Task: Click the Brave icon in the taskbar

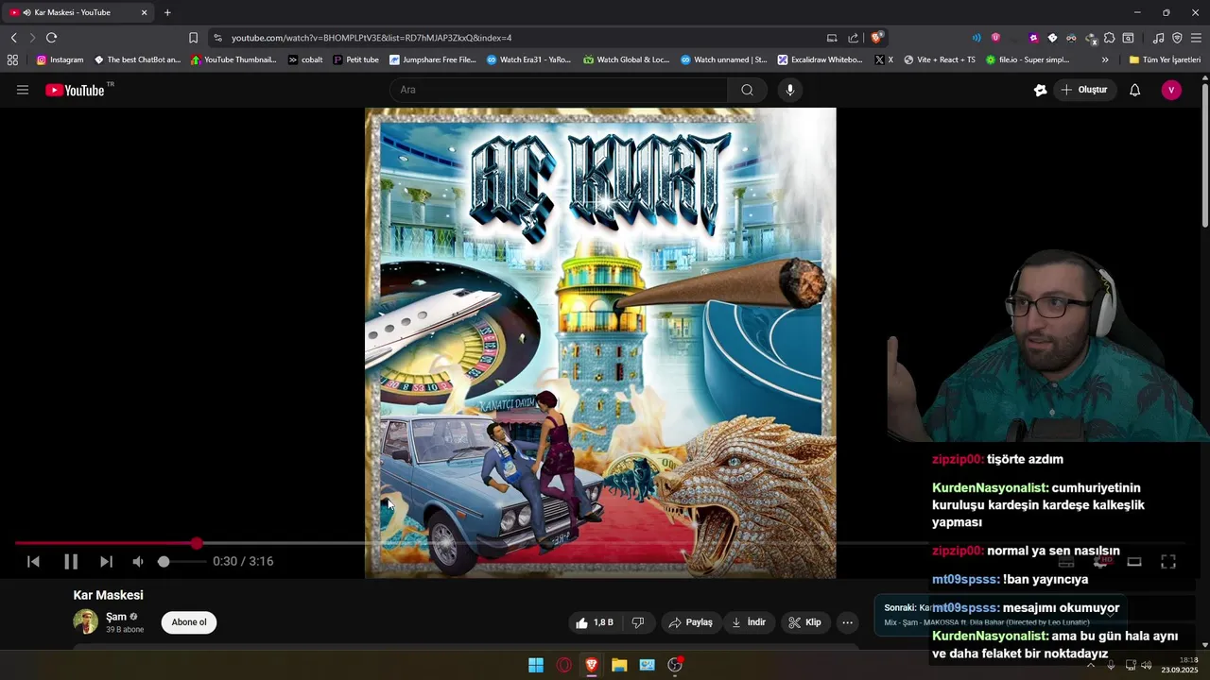Action: pos(592,665)
